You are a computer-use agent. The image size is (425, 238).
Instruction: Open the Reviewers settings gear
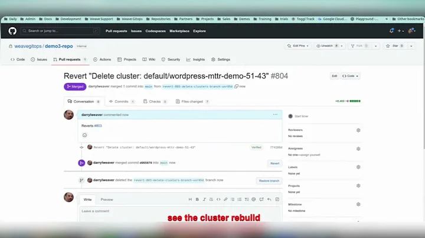[x=358, y=130]
